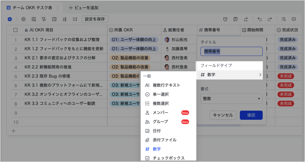Click KR 2.2 新機能開発の推進 cell
Screen dimensions: 305x162
click(x=48, y=67)
